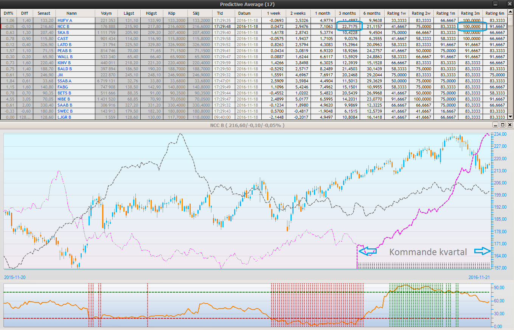514x330 pixels.
Task: Click volume value 6 719 131
Action: 106,81
